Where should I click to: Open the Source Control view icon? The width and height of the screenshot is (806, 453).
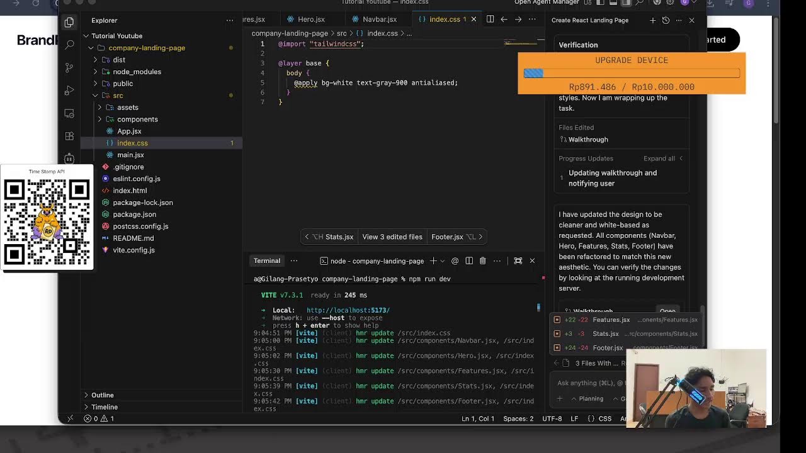[x=69, y=68]
